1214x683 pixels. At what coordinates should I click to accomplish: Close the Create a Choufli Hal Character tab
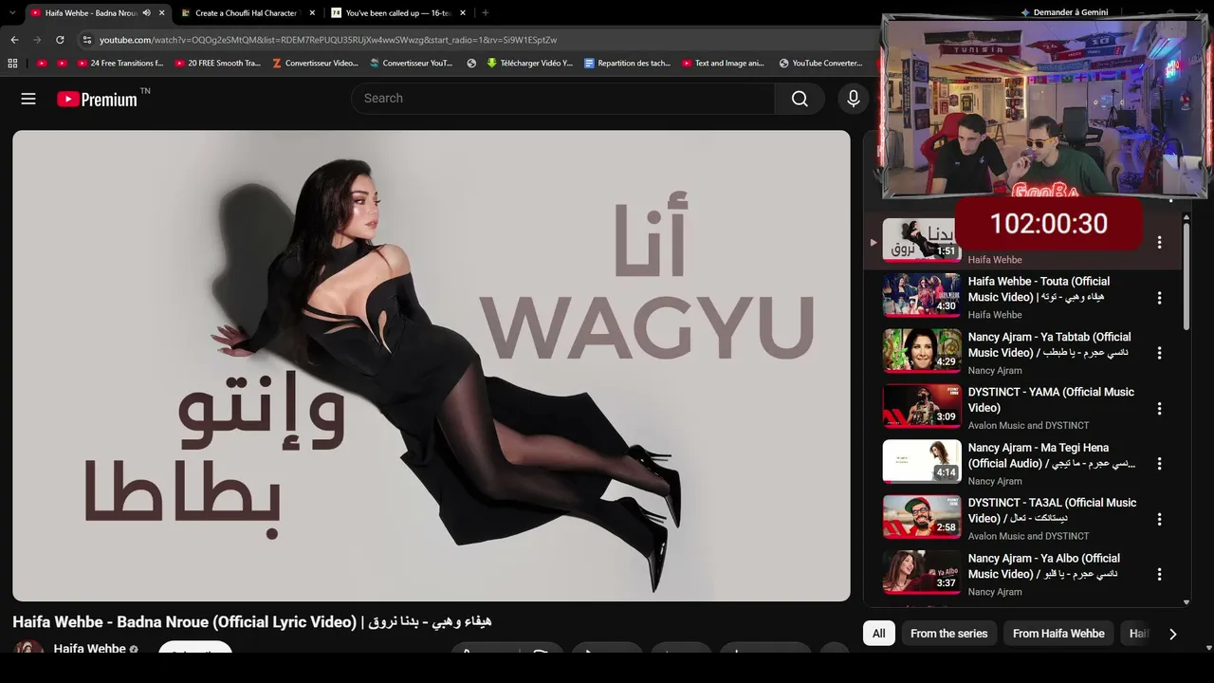pos(312,13)
